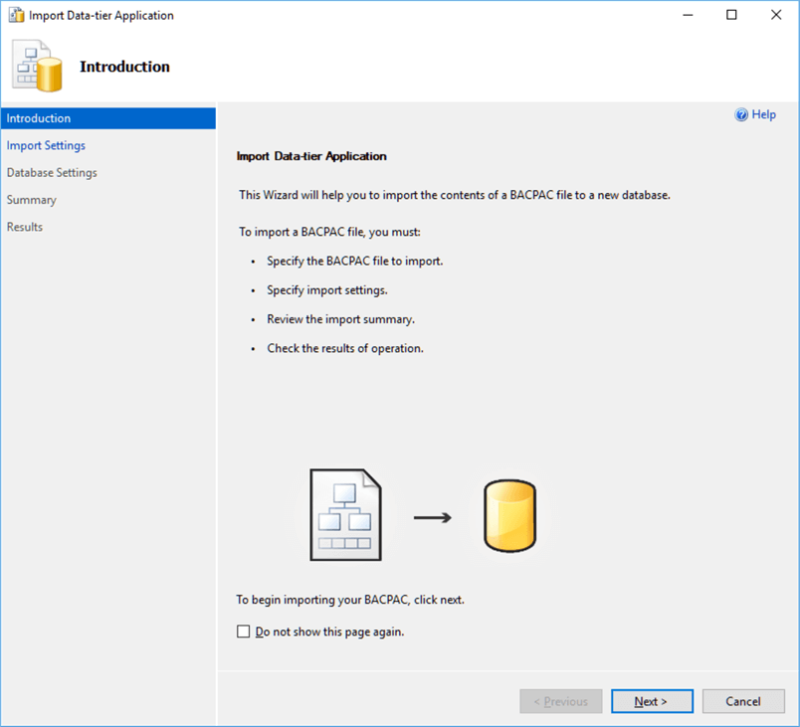Click the wizard header data-tier icon
800x727 pixels.
click(x=39, y=67)
